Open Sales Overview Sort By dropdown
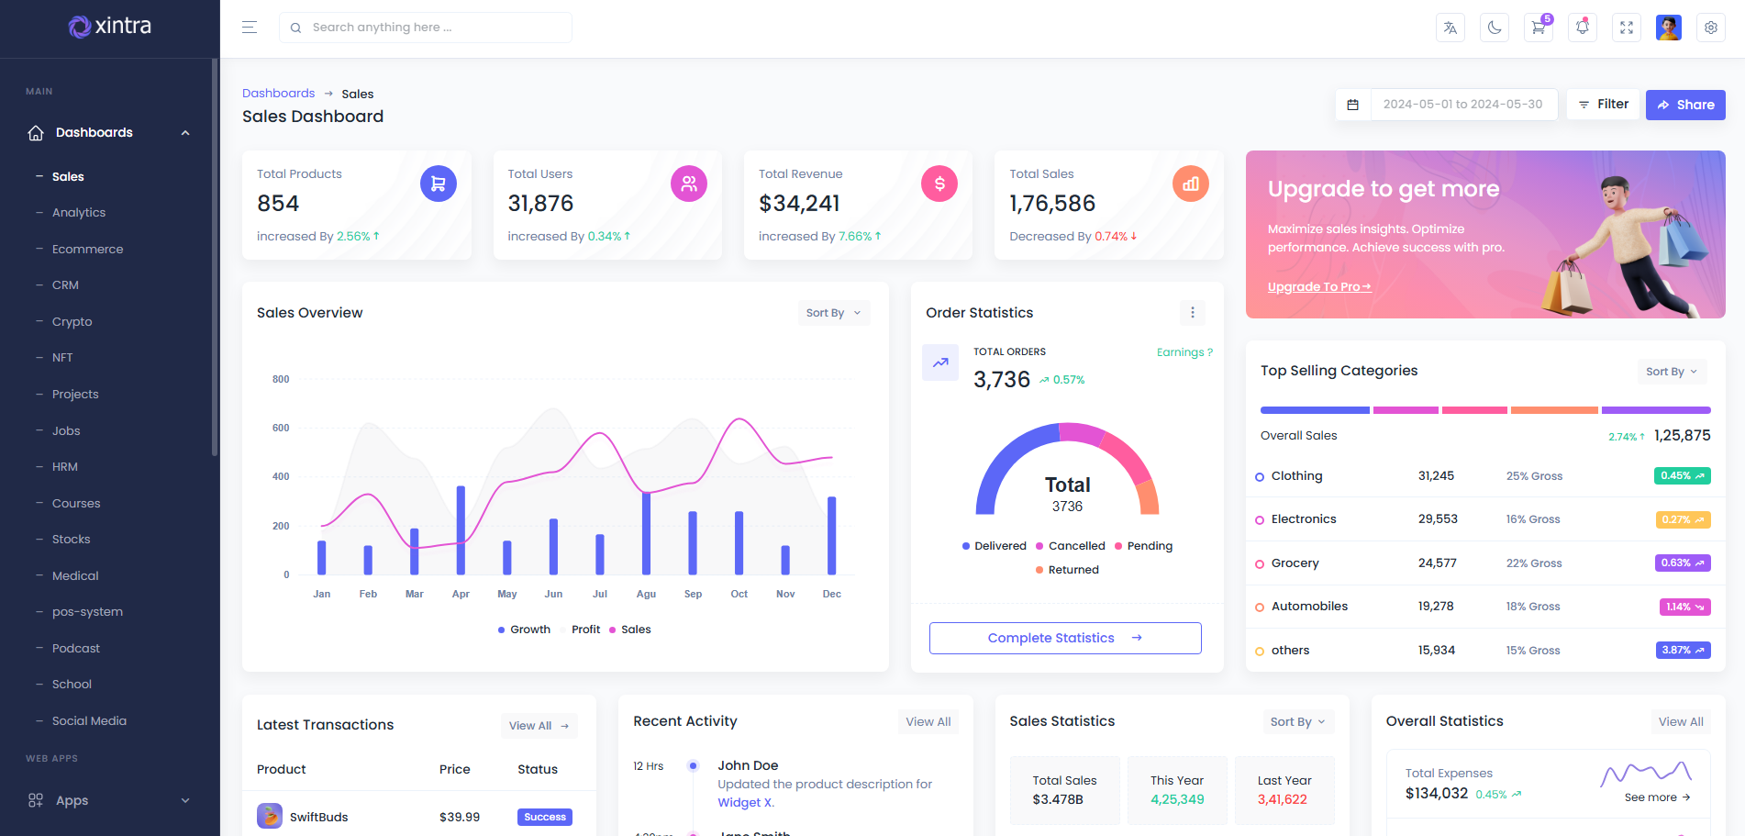Viewport: 1745px width, 836px height. (834, 313)
